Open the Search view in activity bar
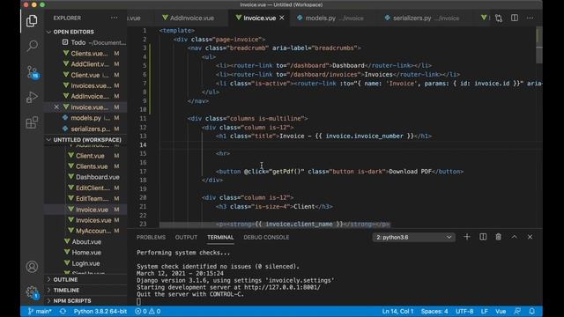 click(x=32, y=46)
